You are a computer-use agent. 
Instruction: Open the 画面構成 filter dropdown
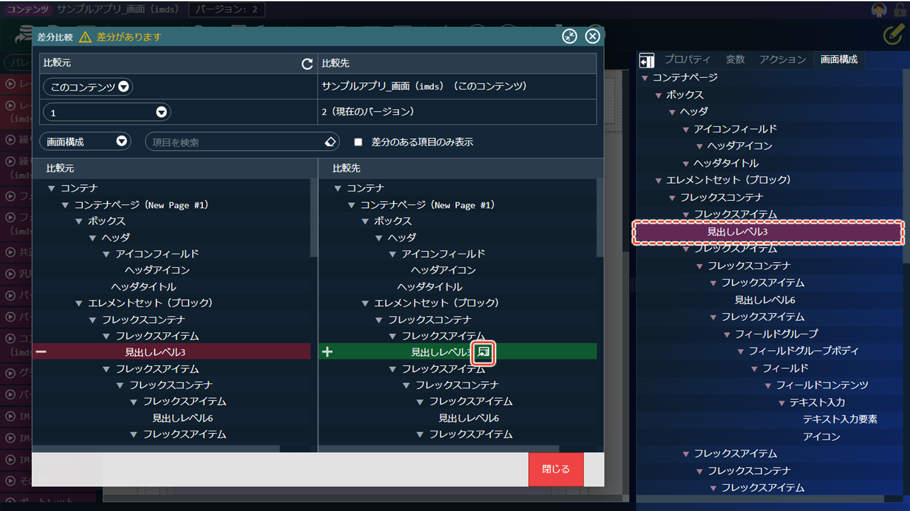[86, 142]
